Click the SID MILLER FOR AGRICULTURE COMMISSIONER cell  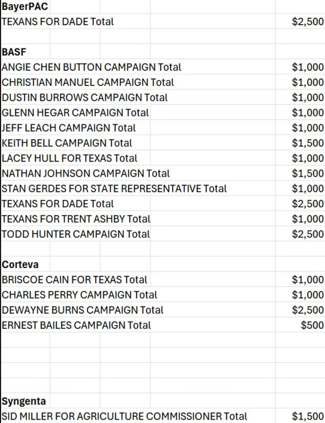click(x=124, y=416)
